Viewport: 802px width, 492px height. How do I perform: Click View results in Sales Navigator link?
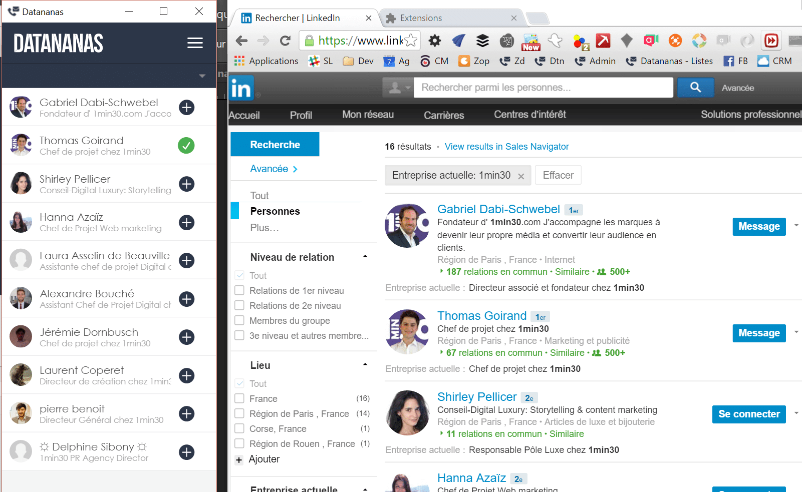(506, 147)
